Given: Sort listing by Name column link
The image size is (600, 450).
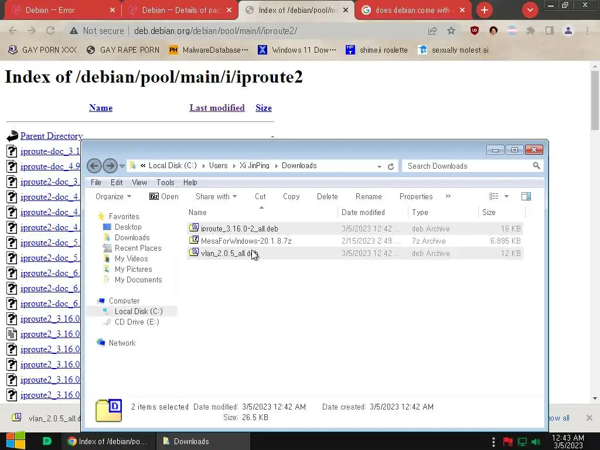Looking at the screenshot, I should tap(101, 108).
